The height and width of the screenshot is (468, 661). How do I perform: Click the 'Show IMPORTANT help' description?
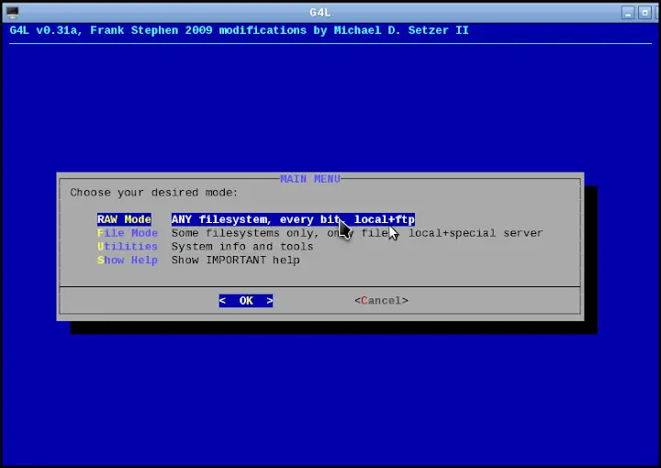click(236, 260)
